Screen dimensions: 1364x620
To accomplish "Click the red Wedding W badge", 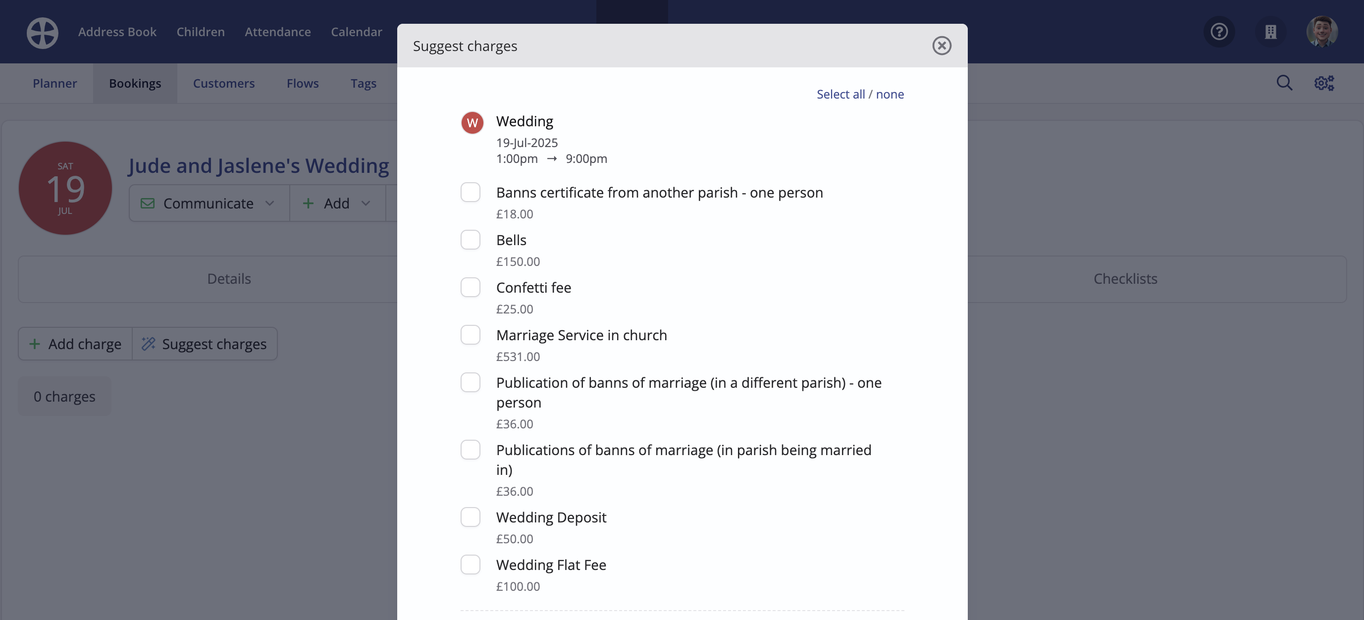I will (472, 123).
